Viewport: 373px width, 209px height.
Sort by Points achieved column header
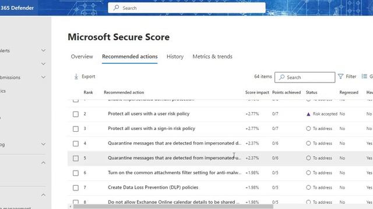pos(286,92)
